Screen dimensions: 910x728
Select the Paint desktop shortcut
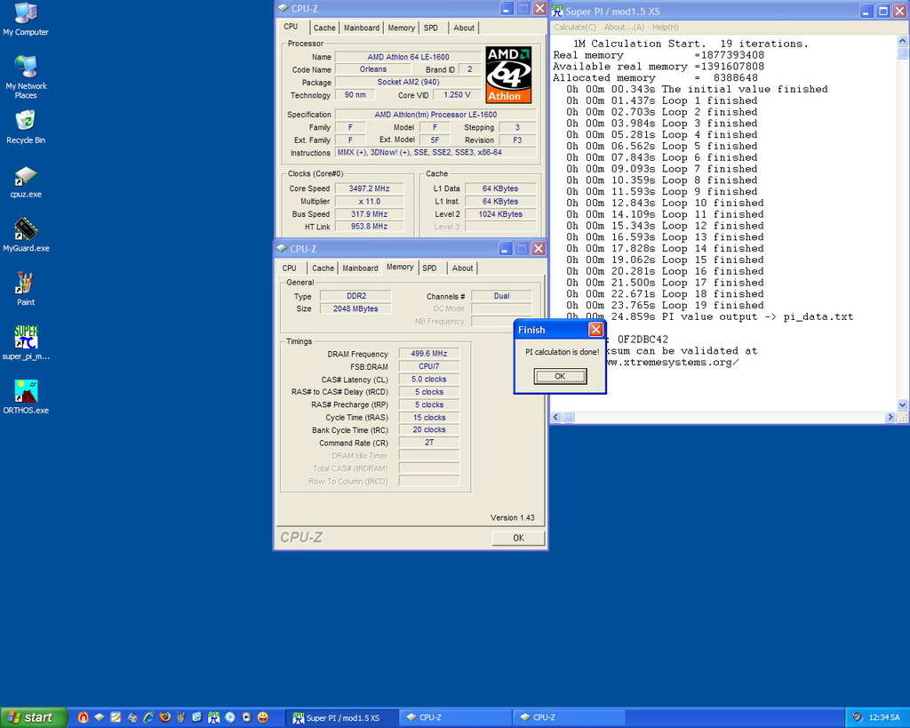coord(26,289)
